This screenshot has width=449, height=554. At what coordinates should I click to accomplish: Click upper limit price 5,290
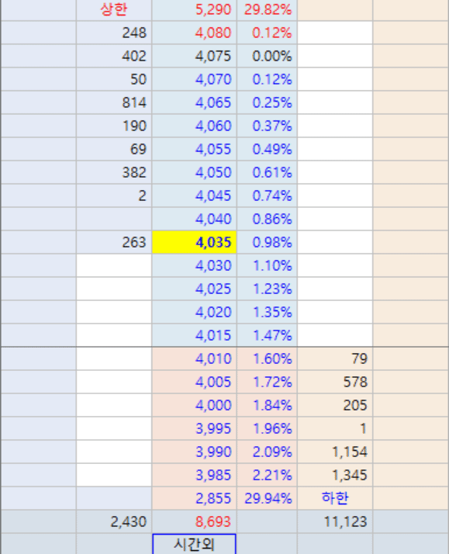(x=213, y=9)
